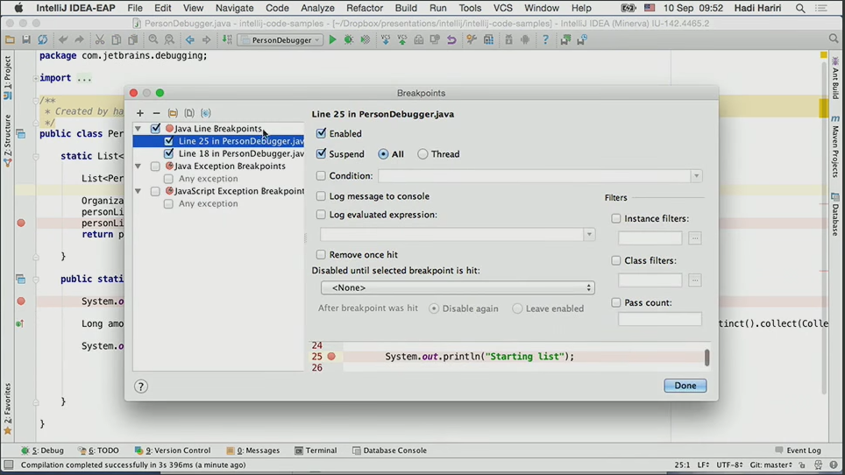This screenshot has width=845, height=475.
Task: Run PersonDebugger with green play icon
Action: point(332,39)
